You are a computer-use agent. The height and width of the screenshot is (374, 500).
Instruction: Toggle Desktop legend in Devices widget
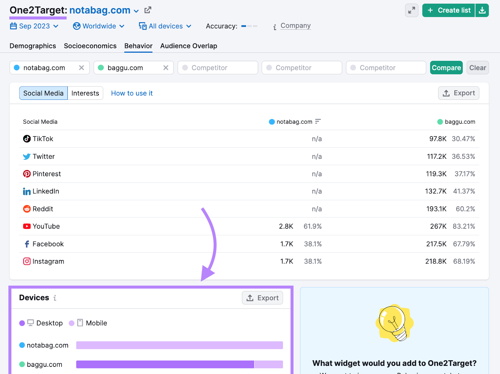pyautogui.click(x=41, y=323)
